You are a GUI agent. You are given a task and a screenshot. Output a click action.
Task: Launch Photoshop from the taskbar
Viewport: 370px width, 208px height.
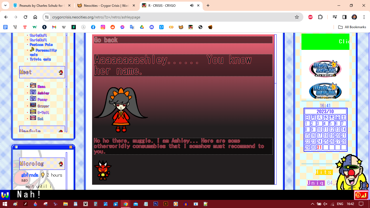(156, 204)
